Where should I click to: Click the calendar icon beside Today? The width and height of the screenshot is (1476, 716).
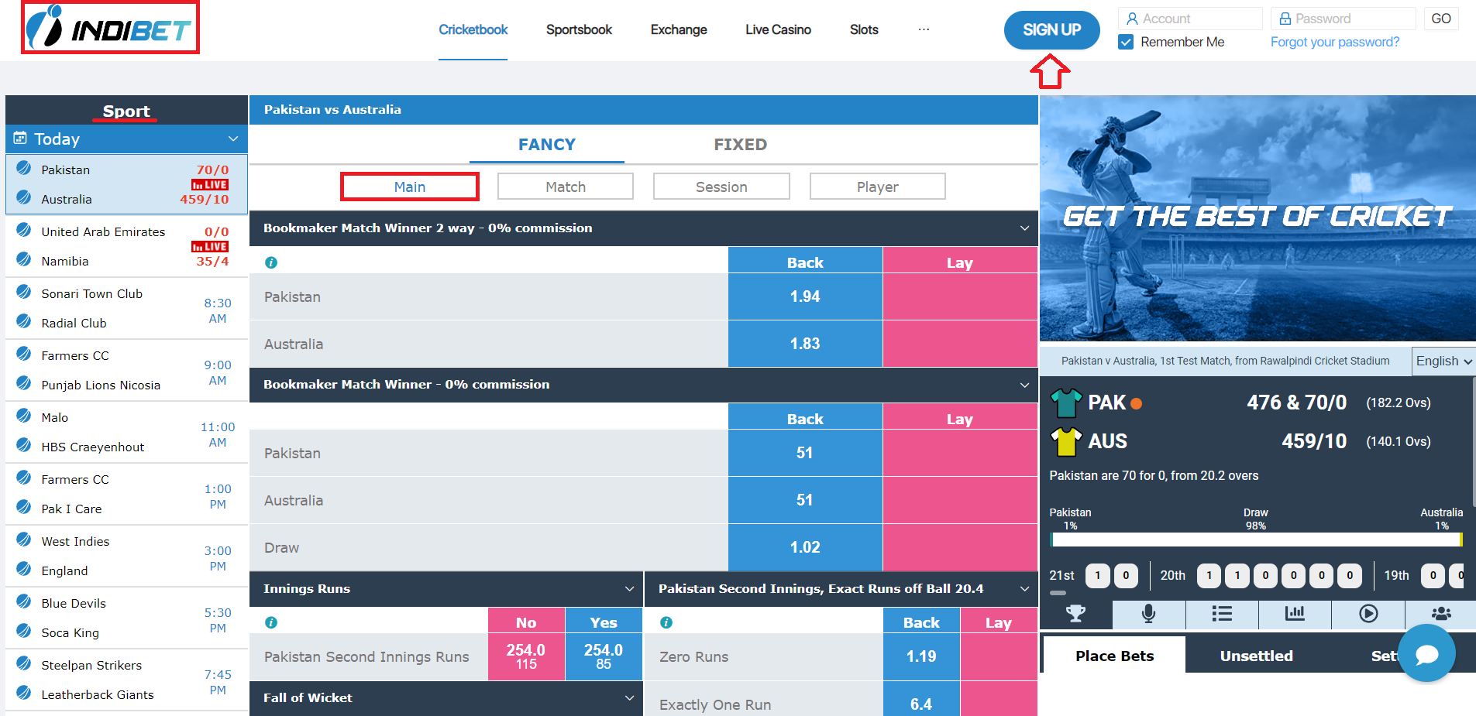(x=20, y=138)
